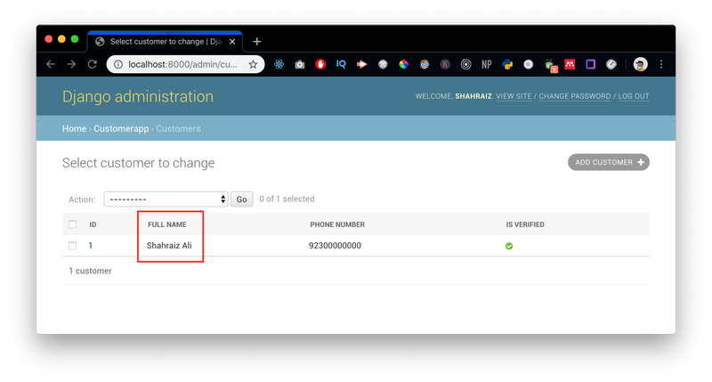Open the extension icon with the orange badge
This screenshot has height=382, width=712.
(x=550, y=66)
